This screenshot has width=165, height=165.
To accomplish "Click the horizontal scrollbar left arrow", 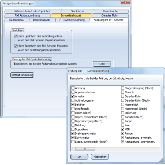I will (73, 149).
